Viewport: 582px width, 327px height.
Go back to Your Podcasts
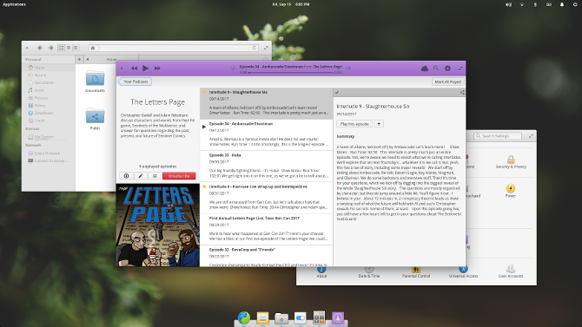(x=136, y=82)
